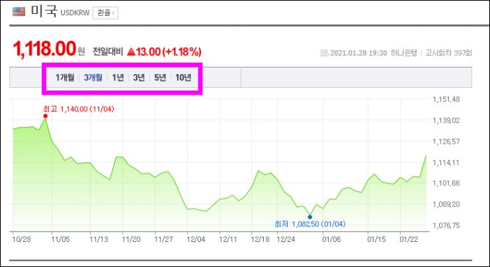Select the 3개월 chart period tab

[93, 77]
